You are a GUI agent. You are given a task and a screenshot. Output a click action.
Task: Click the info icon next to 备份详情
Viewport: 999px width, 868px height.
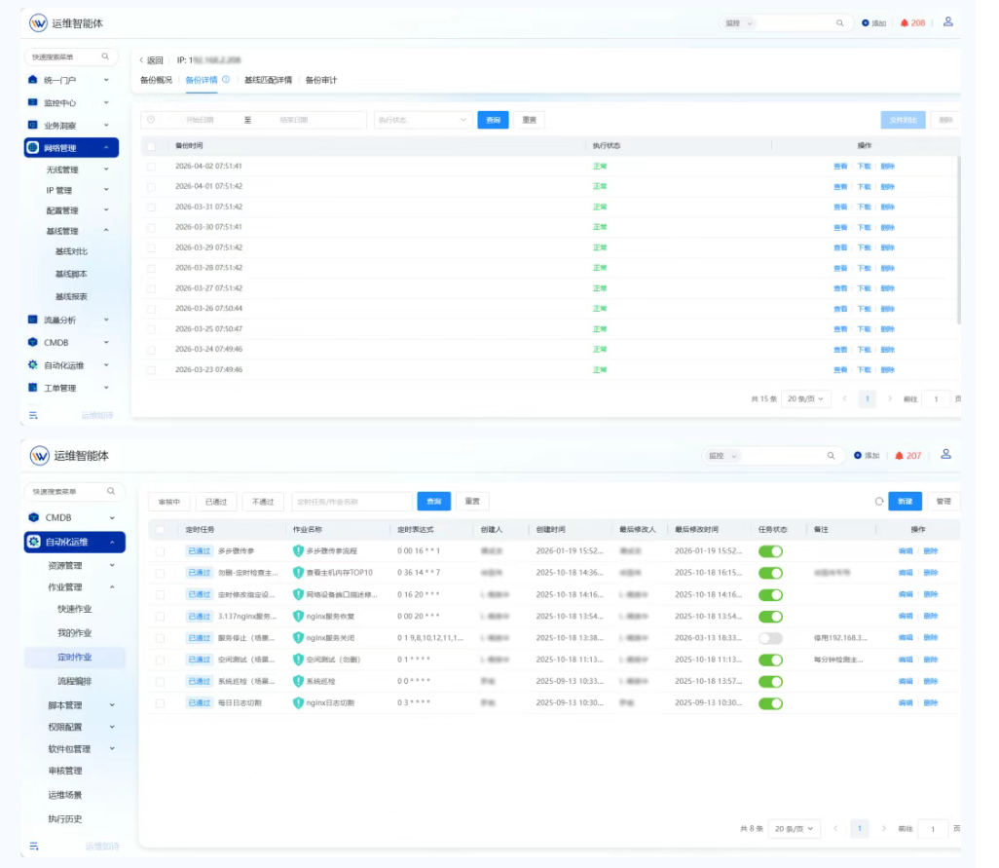(226, 80)
